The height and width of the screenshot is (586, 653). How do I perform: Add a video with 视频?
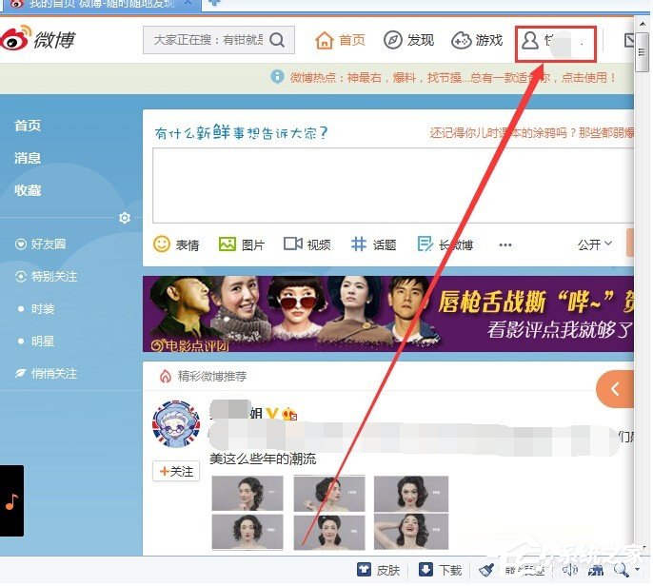click(307, 244)
